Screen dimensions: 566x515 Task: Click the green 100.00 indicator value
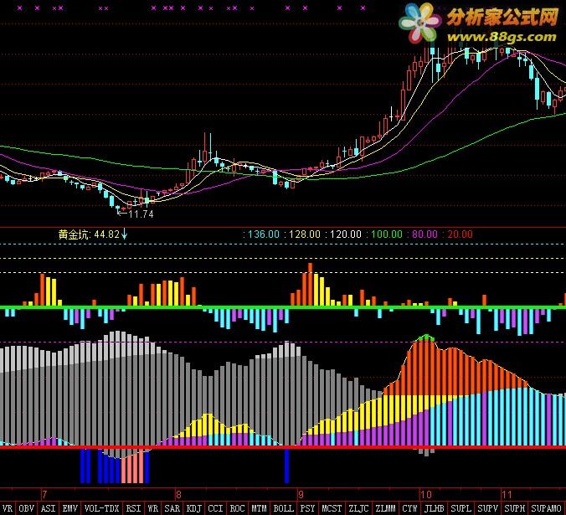(387, 234)
